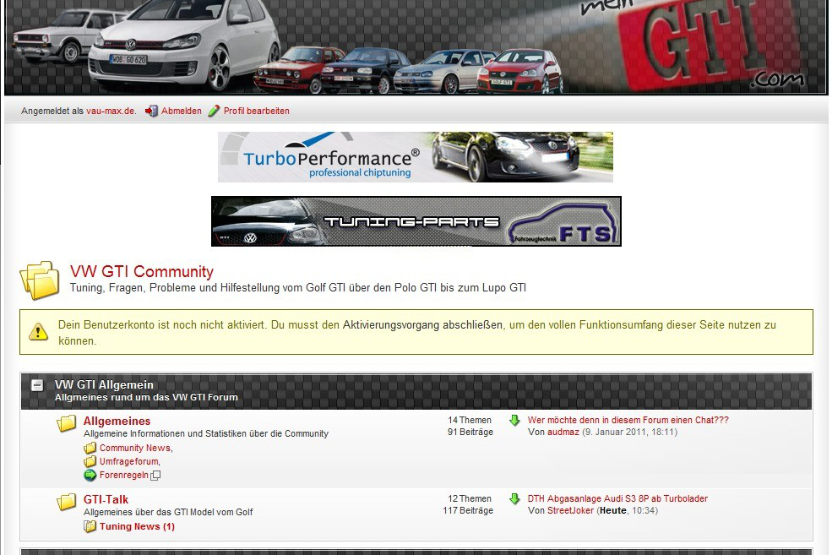The height and width of the screenshot is (555, 832).
Task: Collapse the VW GTI Allgemein category
Action: pos(37,385)
